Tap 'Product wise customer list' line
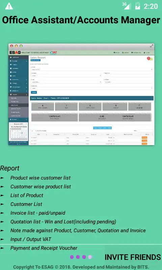The image size is (162, 270). (x=40, y=178)
